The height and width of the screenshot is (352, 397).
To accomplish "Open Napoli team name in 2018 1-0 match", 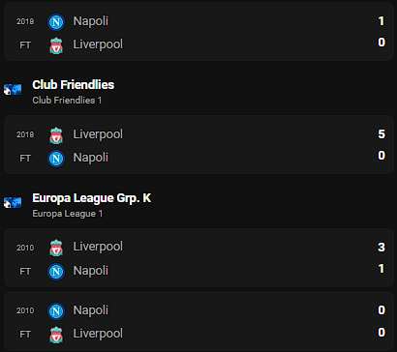I will pyautogui.click(x=91, y=21).
